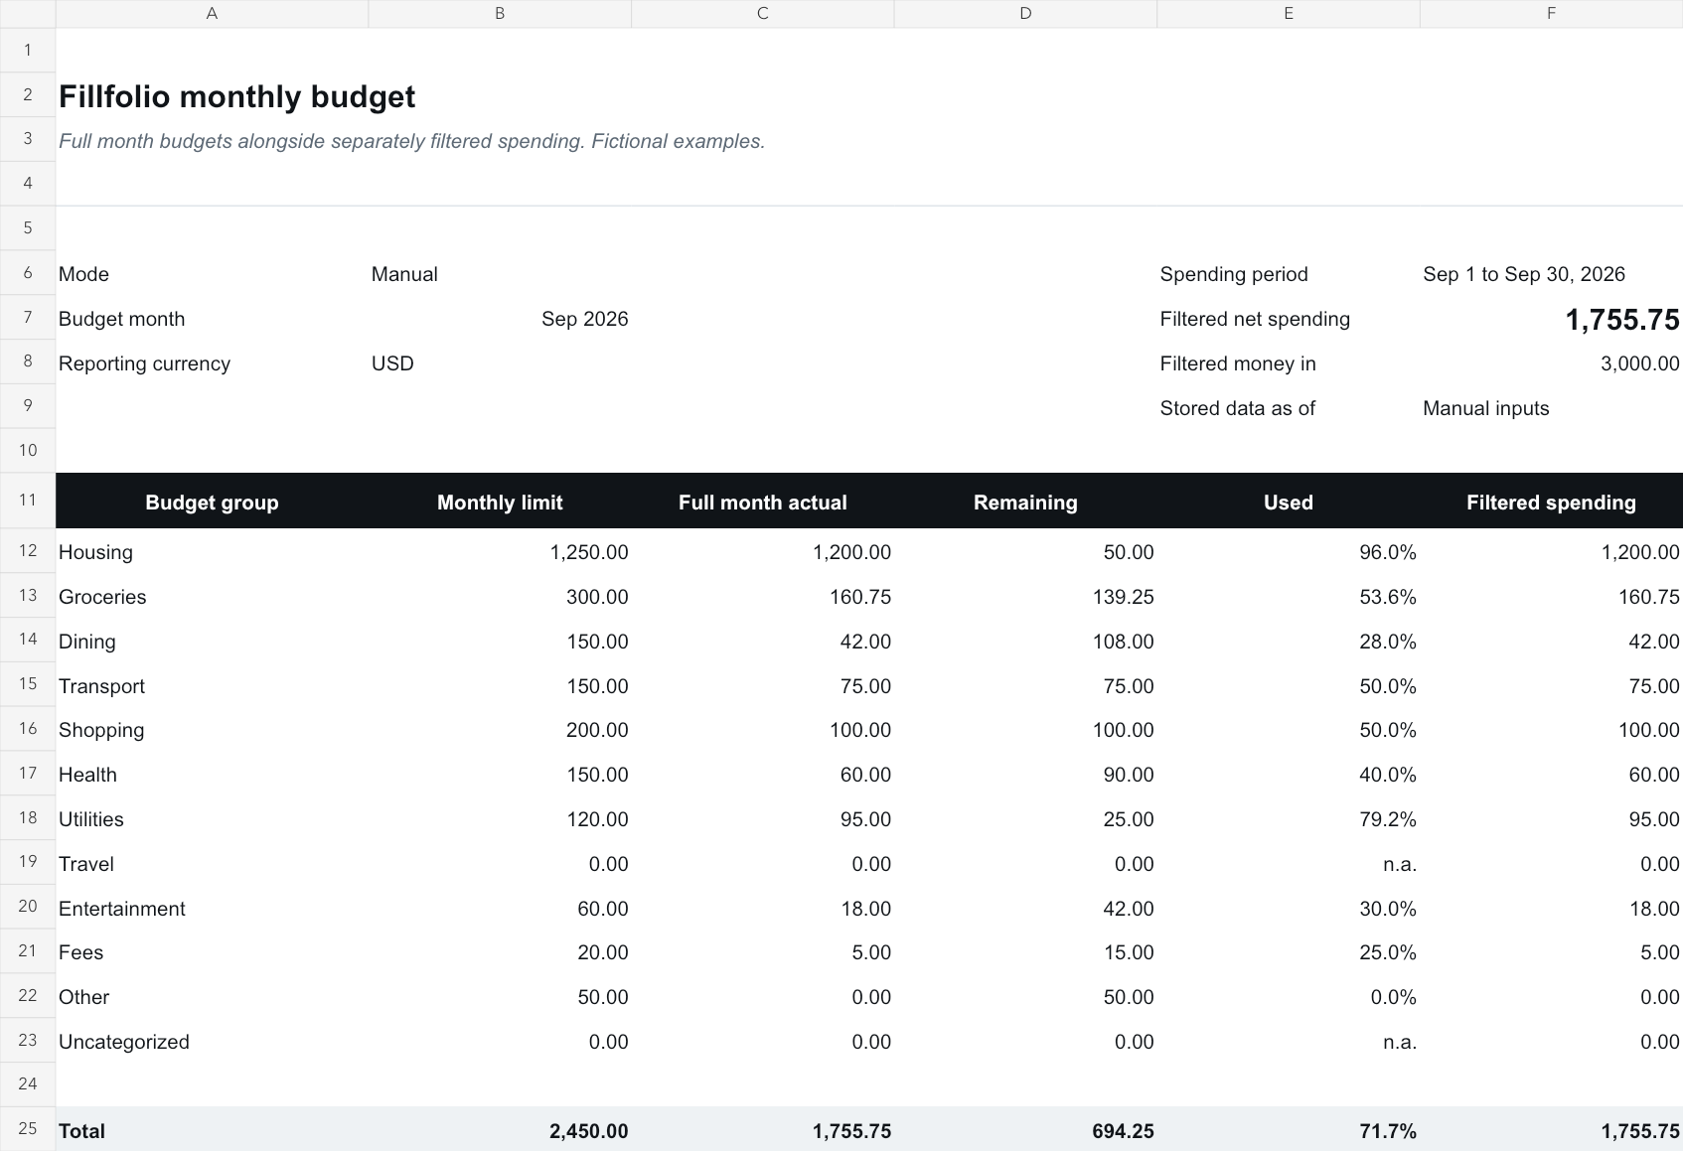Select the "Housing" budget group cell
1683x1151 pixels.
[95, 552]
